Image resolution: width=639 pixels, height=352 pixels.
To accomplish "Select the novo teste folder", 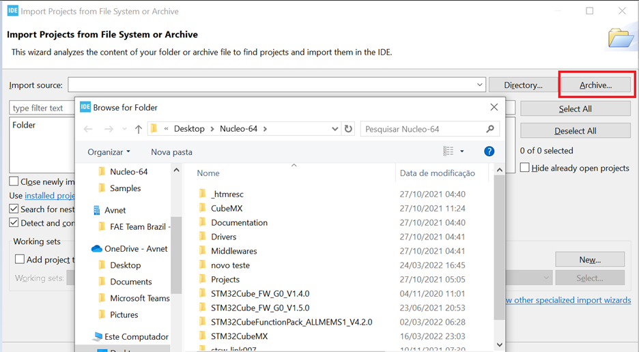I will (x=230, y=265).
